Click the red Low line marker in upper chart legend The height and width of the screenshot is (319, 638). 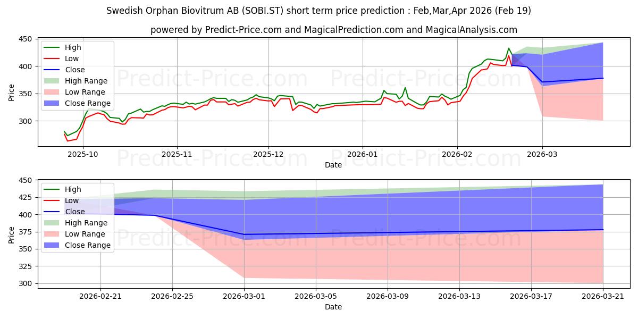(53, 58)
